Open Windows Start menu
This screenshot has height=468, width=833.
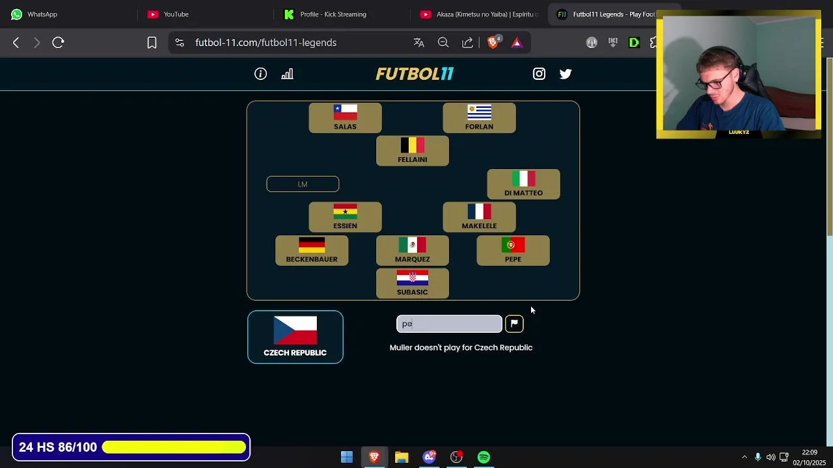[347, 457]
